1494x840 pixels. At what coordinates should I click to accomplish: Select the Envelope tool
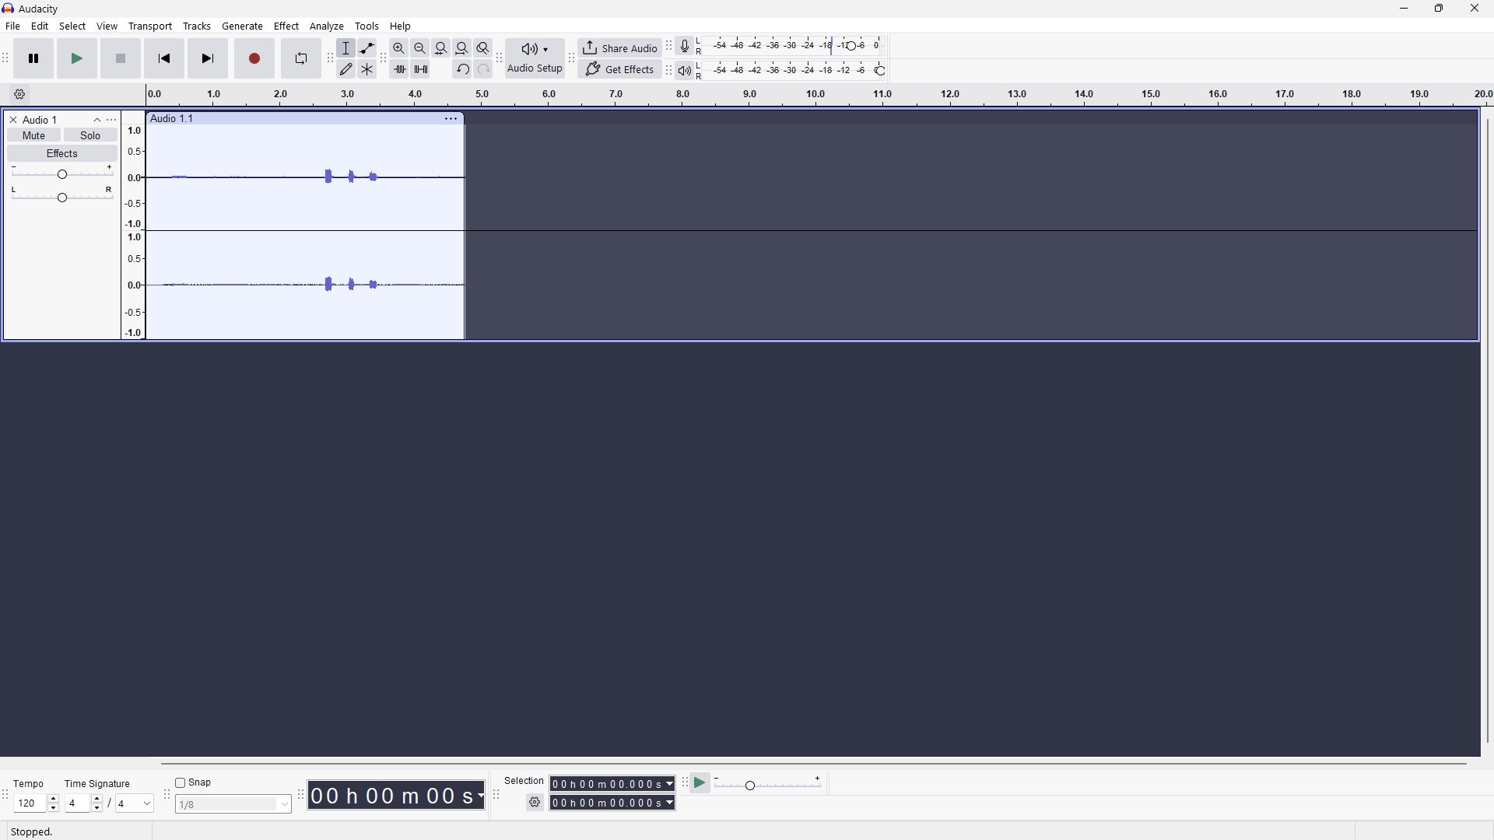pyautogui.click(x=367, y=48)
